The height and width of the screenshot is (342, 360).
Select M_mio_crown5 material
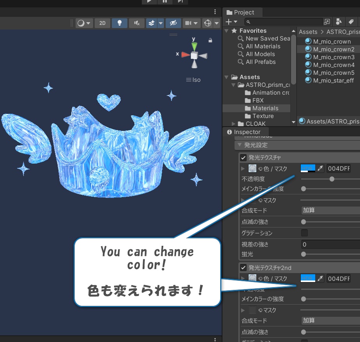tap(330, 73)
